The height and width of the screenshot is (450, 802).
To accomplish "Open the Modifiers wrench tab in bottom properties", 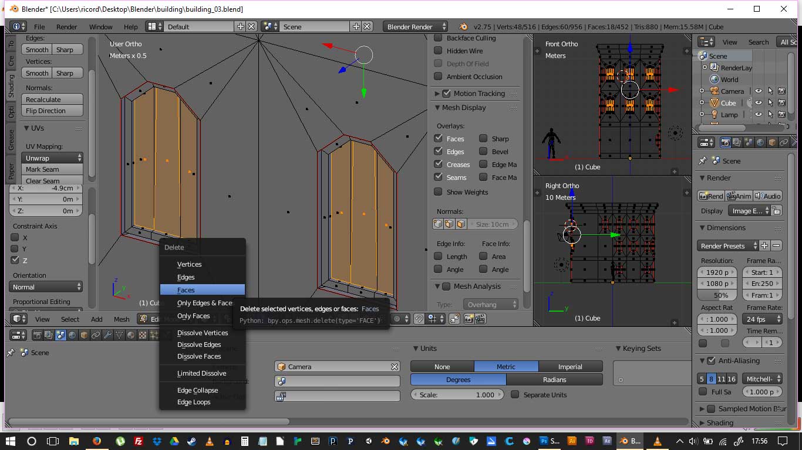I will point(107,335).
